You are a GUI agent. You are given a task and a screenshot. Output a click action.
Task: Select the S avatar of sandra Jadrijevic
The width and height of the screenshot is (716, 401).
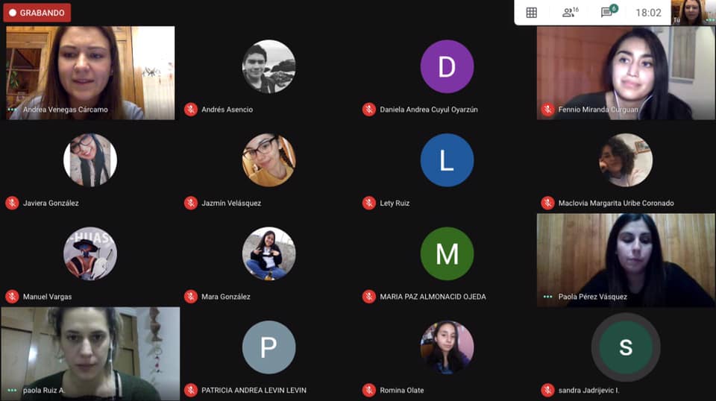click(625, 347)
